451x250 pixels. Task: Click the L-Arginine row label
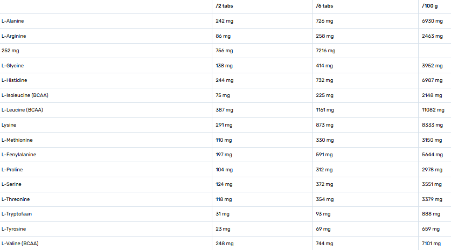click(x=14, y=36)
